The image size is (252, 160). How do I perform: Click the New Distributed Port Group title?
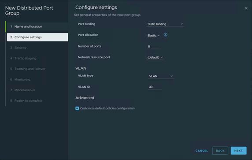point(29,11)
